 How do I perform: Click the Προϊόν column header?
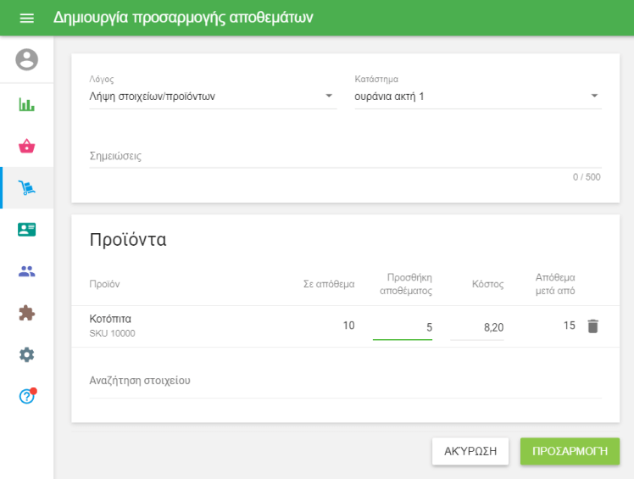(104, 284)
